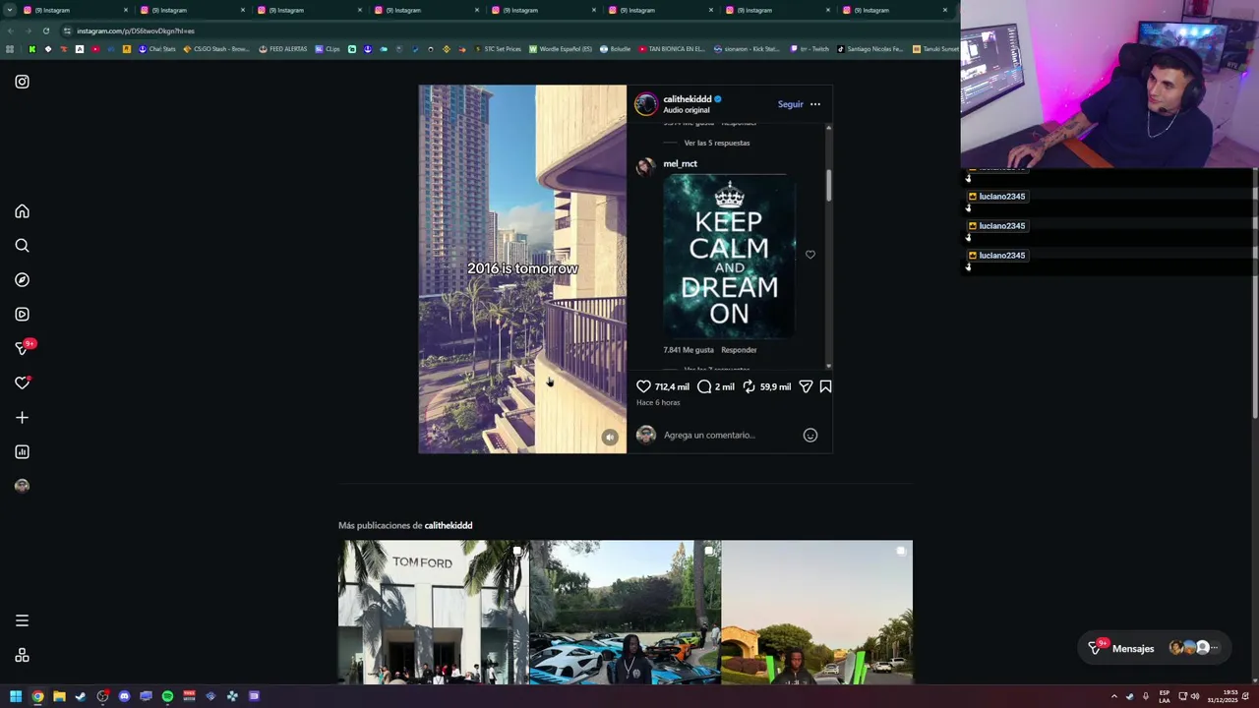Screen dimensions: 1259x708
Task: Like the post with the heart icon
Action: tap(643, 386)
